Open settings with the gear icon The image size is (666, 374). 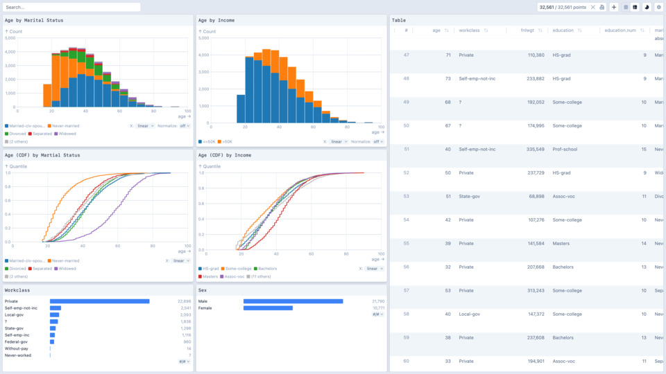click(x=658, y=7)
